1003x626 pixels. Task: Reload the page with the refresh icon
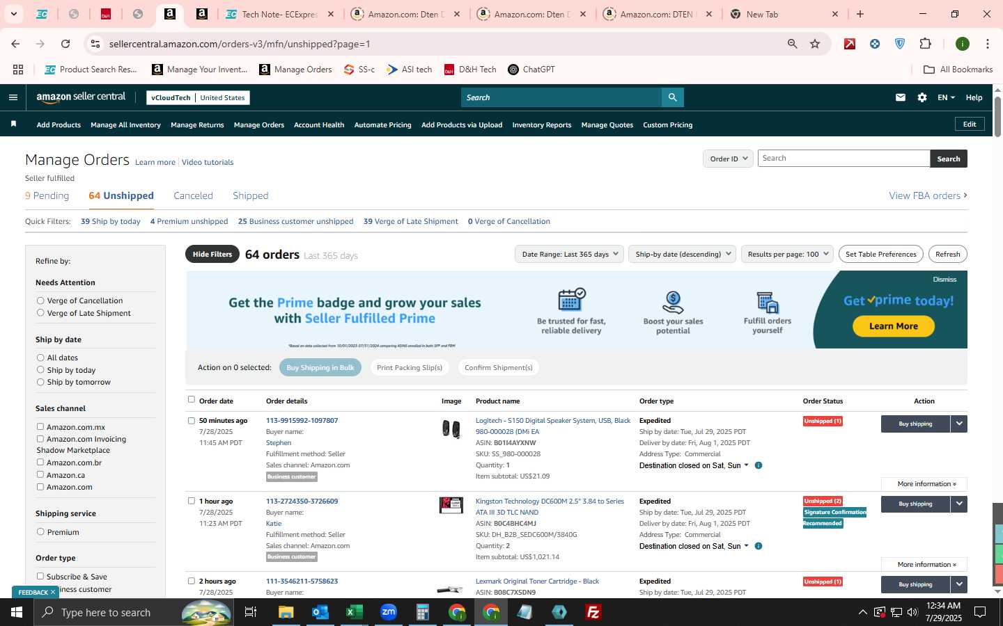65,44
